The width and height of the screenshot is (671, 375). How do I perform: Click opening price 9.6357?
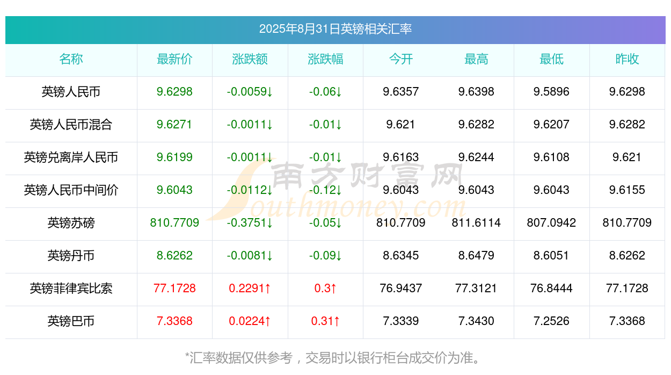[x=401, y=92]
